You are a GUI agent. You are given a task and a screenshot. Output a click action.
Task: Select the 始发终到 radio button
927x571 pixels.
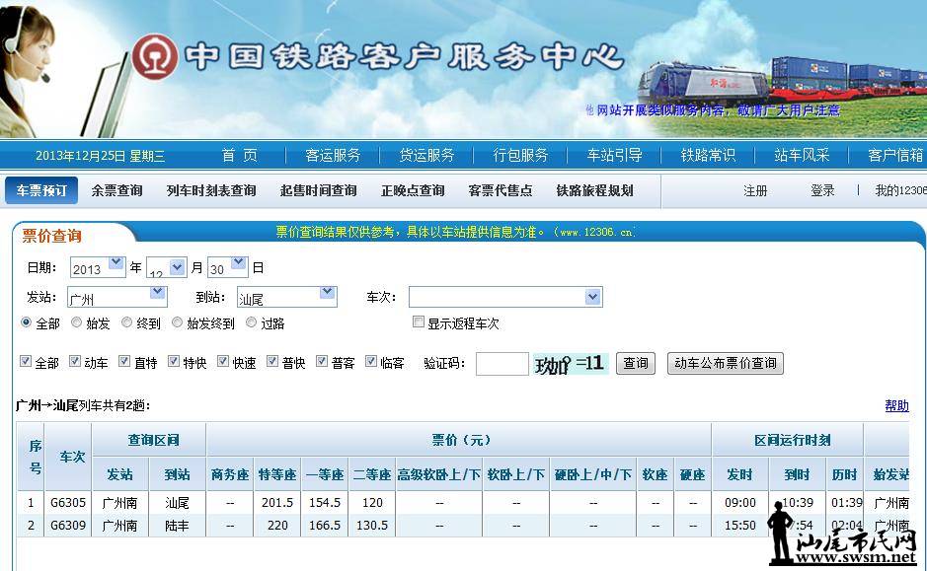(177, 322)
